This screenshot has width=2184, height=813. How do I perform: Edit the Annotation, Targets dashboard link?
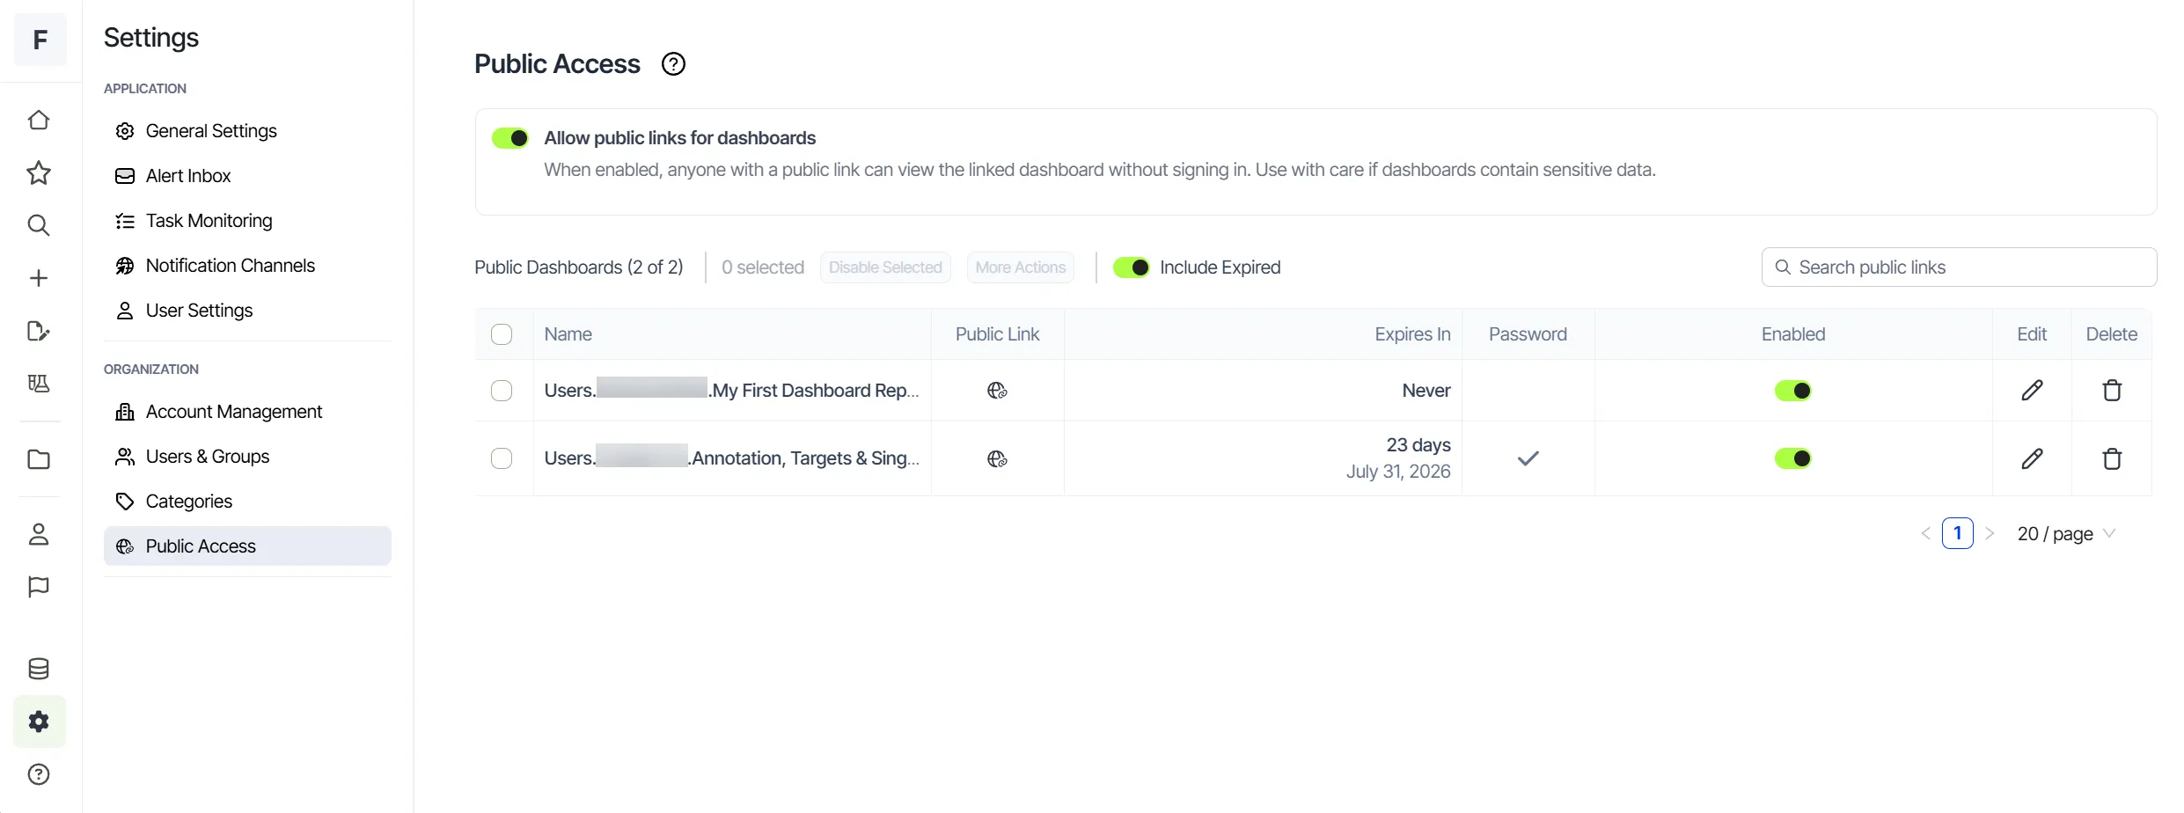2032,458
